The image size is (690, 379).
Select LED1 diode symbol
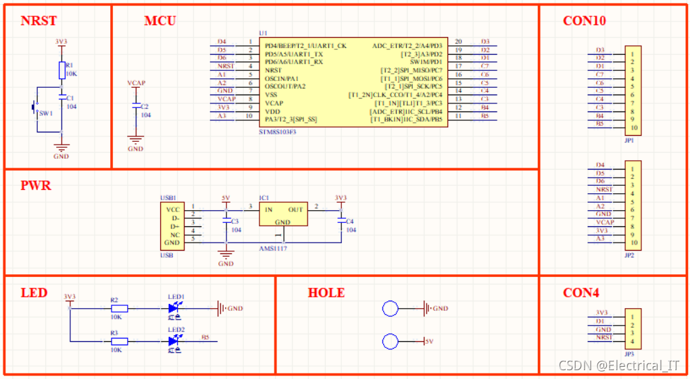click(x=174, y=308)
